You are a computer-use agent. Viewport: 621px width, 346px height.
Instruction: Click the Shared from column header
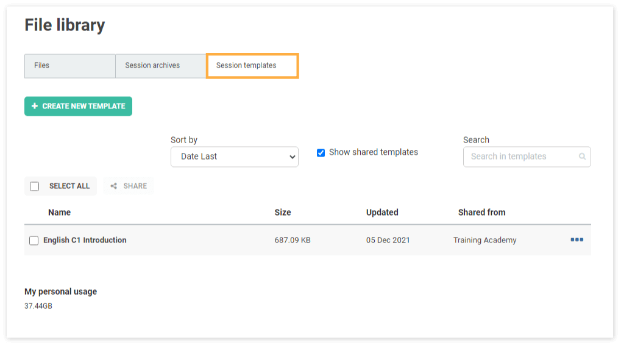click(481, 212)
